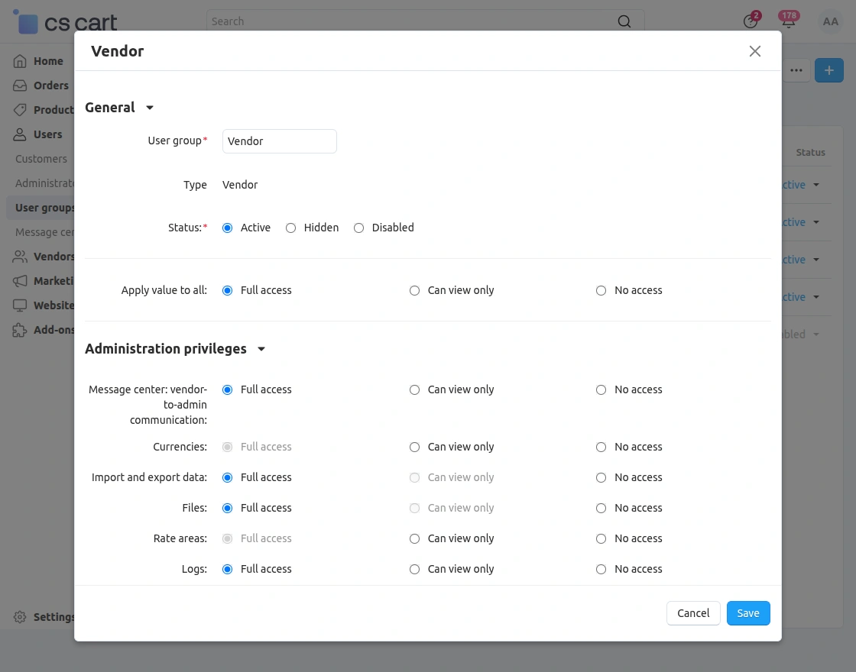856x672 pixels.
Task: Collapse the Administration privileges section
Action: [x=261, y=348]
